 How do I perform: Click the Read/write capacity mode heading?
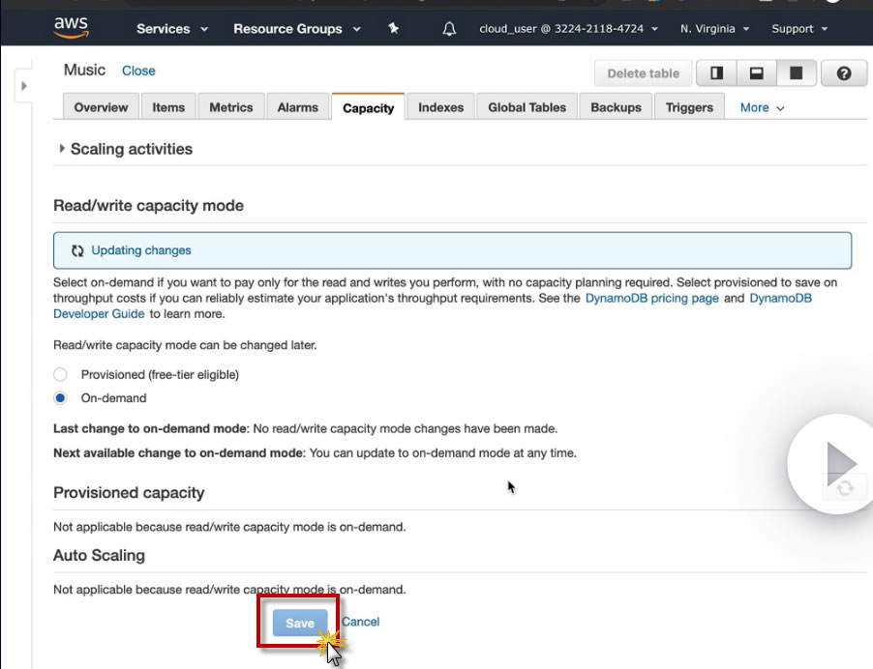click(x=149, y=206)
